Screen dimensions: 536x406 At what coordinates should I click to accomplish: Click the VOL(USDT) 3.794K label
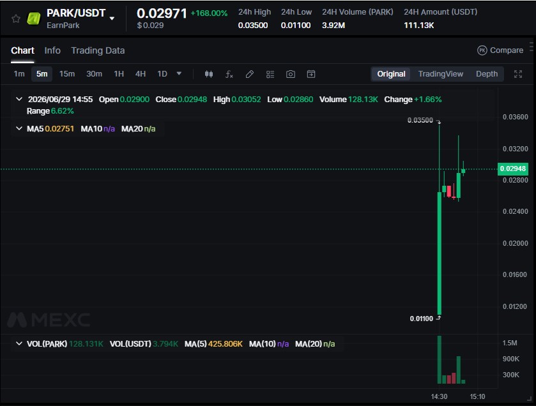click(x=144, y=344)
